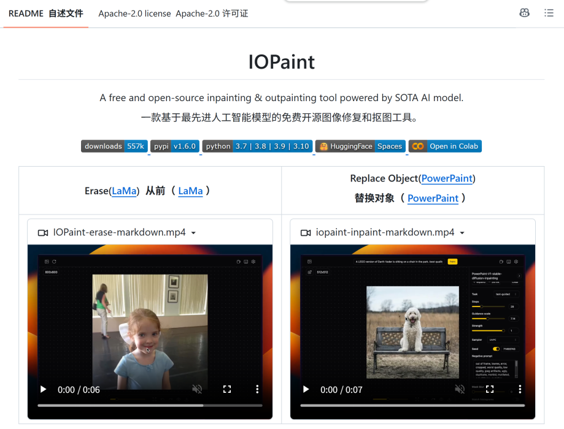This screenshot has height=429, width=564.
Task: Enter fullscreen on the erase demo video
Action: point(227,389)
